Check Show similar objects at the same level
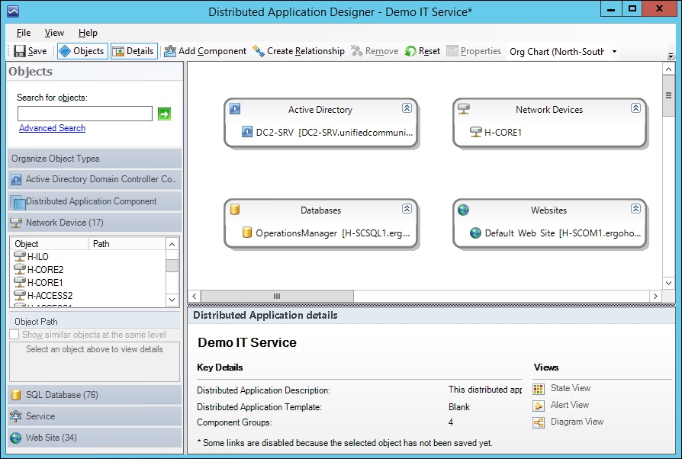The image size is (682, 459). click(14, 334)
